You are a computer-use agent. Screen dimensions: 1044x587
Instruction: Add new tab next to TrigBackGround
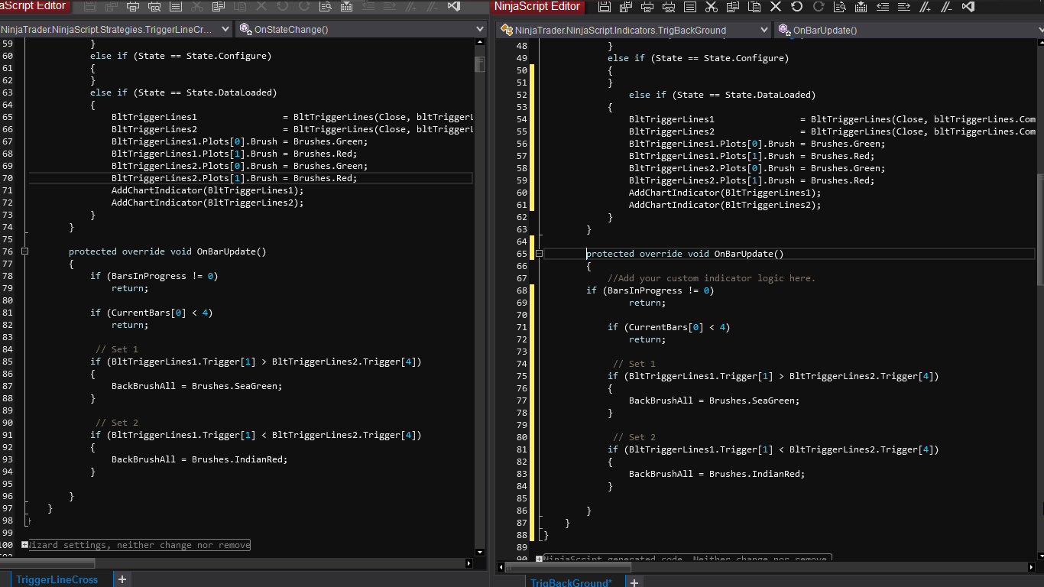click(x=634, y=582)
